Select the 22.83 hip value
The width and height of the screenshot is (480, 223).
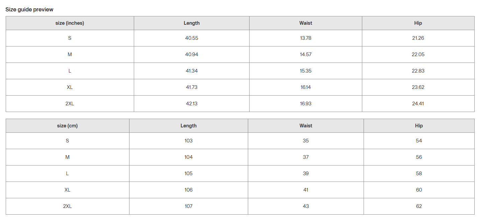tap(418, 71)
